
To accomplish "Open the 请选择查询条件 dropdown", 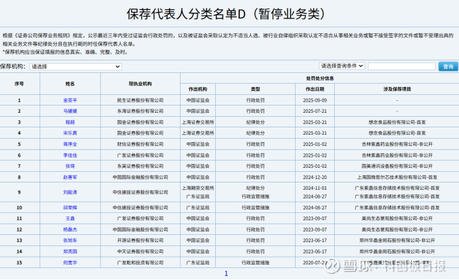I will click(341, 66).
